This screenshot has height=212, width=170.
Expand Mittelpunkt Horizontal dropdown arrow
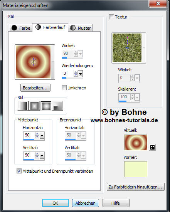pos(42,135)
